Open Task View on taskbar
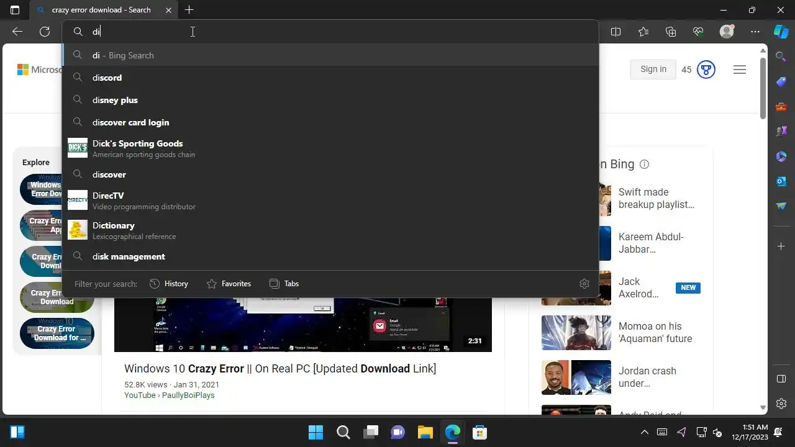The width and height of the screenshot is (795, 447). pos(371,432)
